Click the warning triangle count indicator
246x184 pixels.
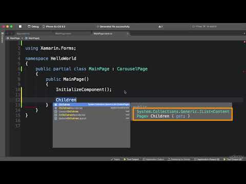(160, 27)
